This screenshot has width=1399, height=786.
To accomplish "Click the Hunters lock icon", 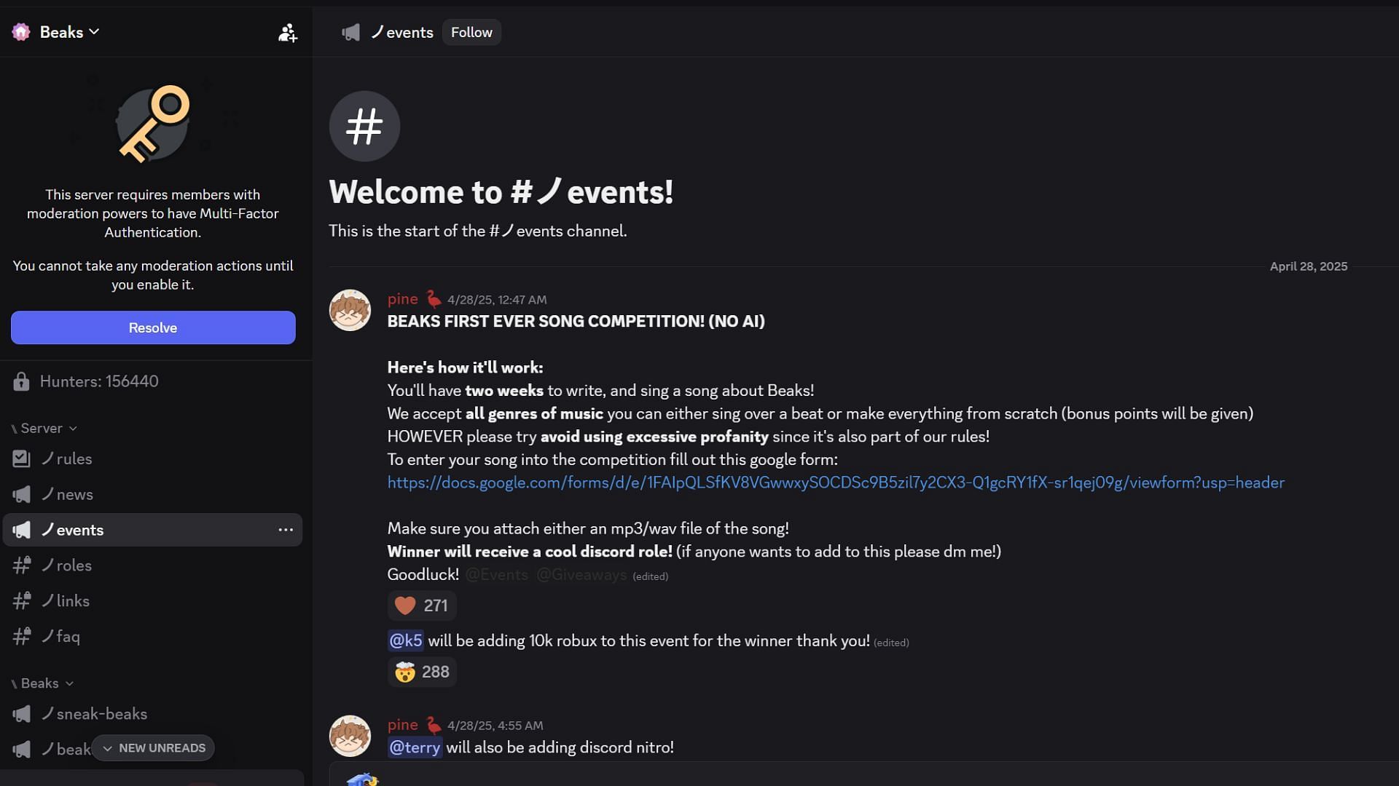I will click(21, 381).
